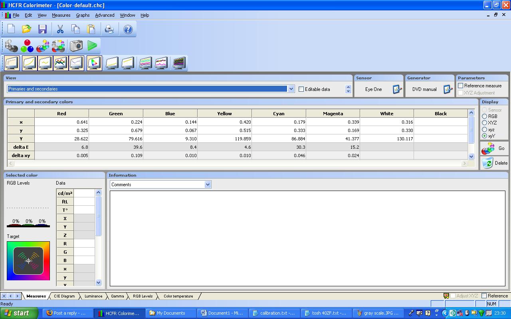Measure primaries using RGB balls icon
This screenshot has height=319, width=511.
click(27, 46)
